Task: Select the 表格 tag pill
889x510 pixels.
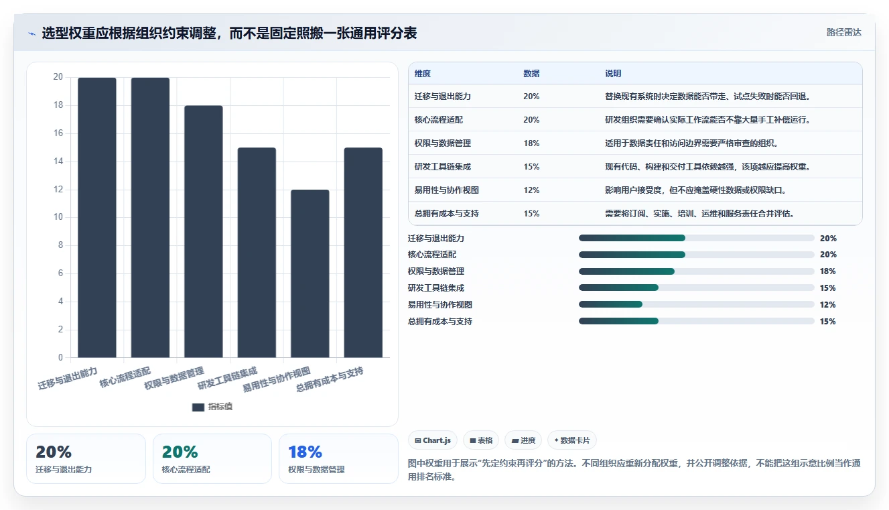Action: click(481, 440)
